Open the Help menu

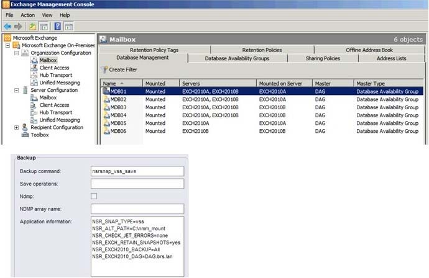tap(65, 15)
